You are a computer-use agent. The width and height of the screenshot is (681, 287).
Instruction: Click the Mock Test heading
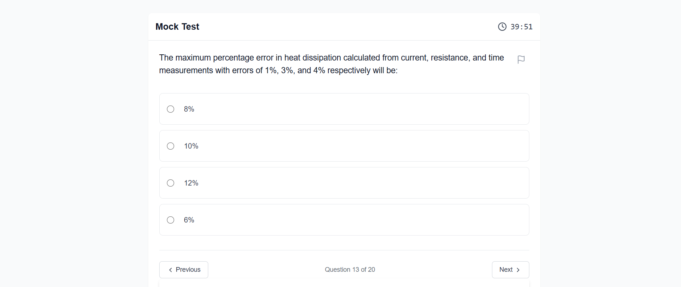(177, 27)
